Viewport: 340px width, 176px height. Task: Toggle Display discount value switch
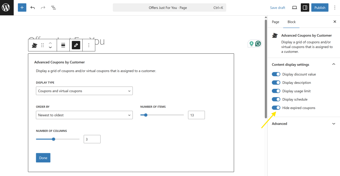click(276, 74)
